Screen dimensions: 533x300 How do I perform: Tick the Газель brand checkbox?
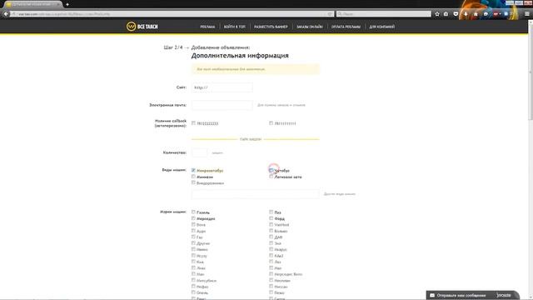[193, 212]
